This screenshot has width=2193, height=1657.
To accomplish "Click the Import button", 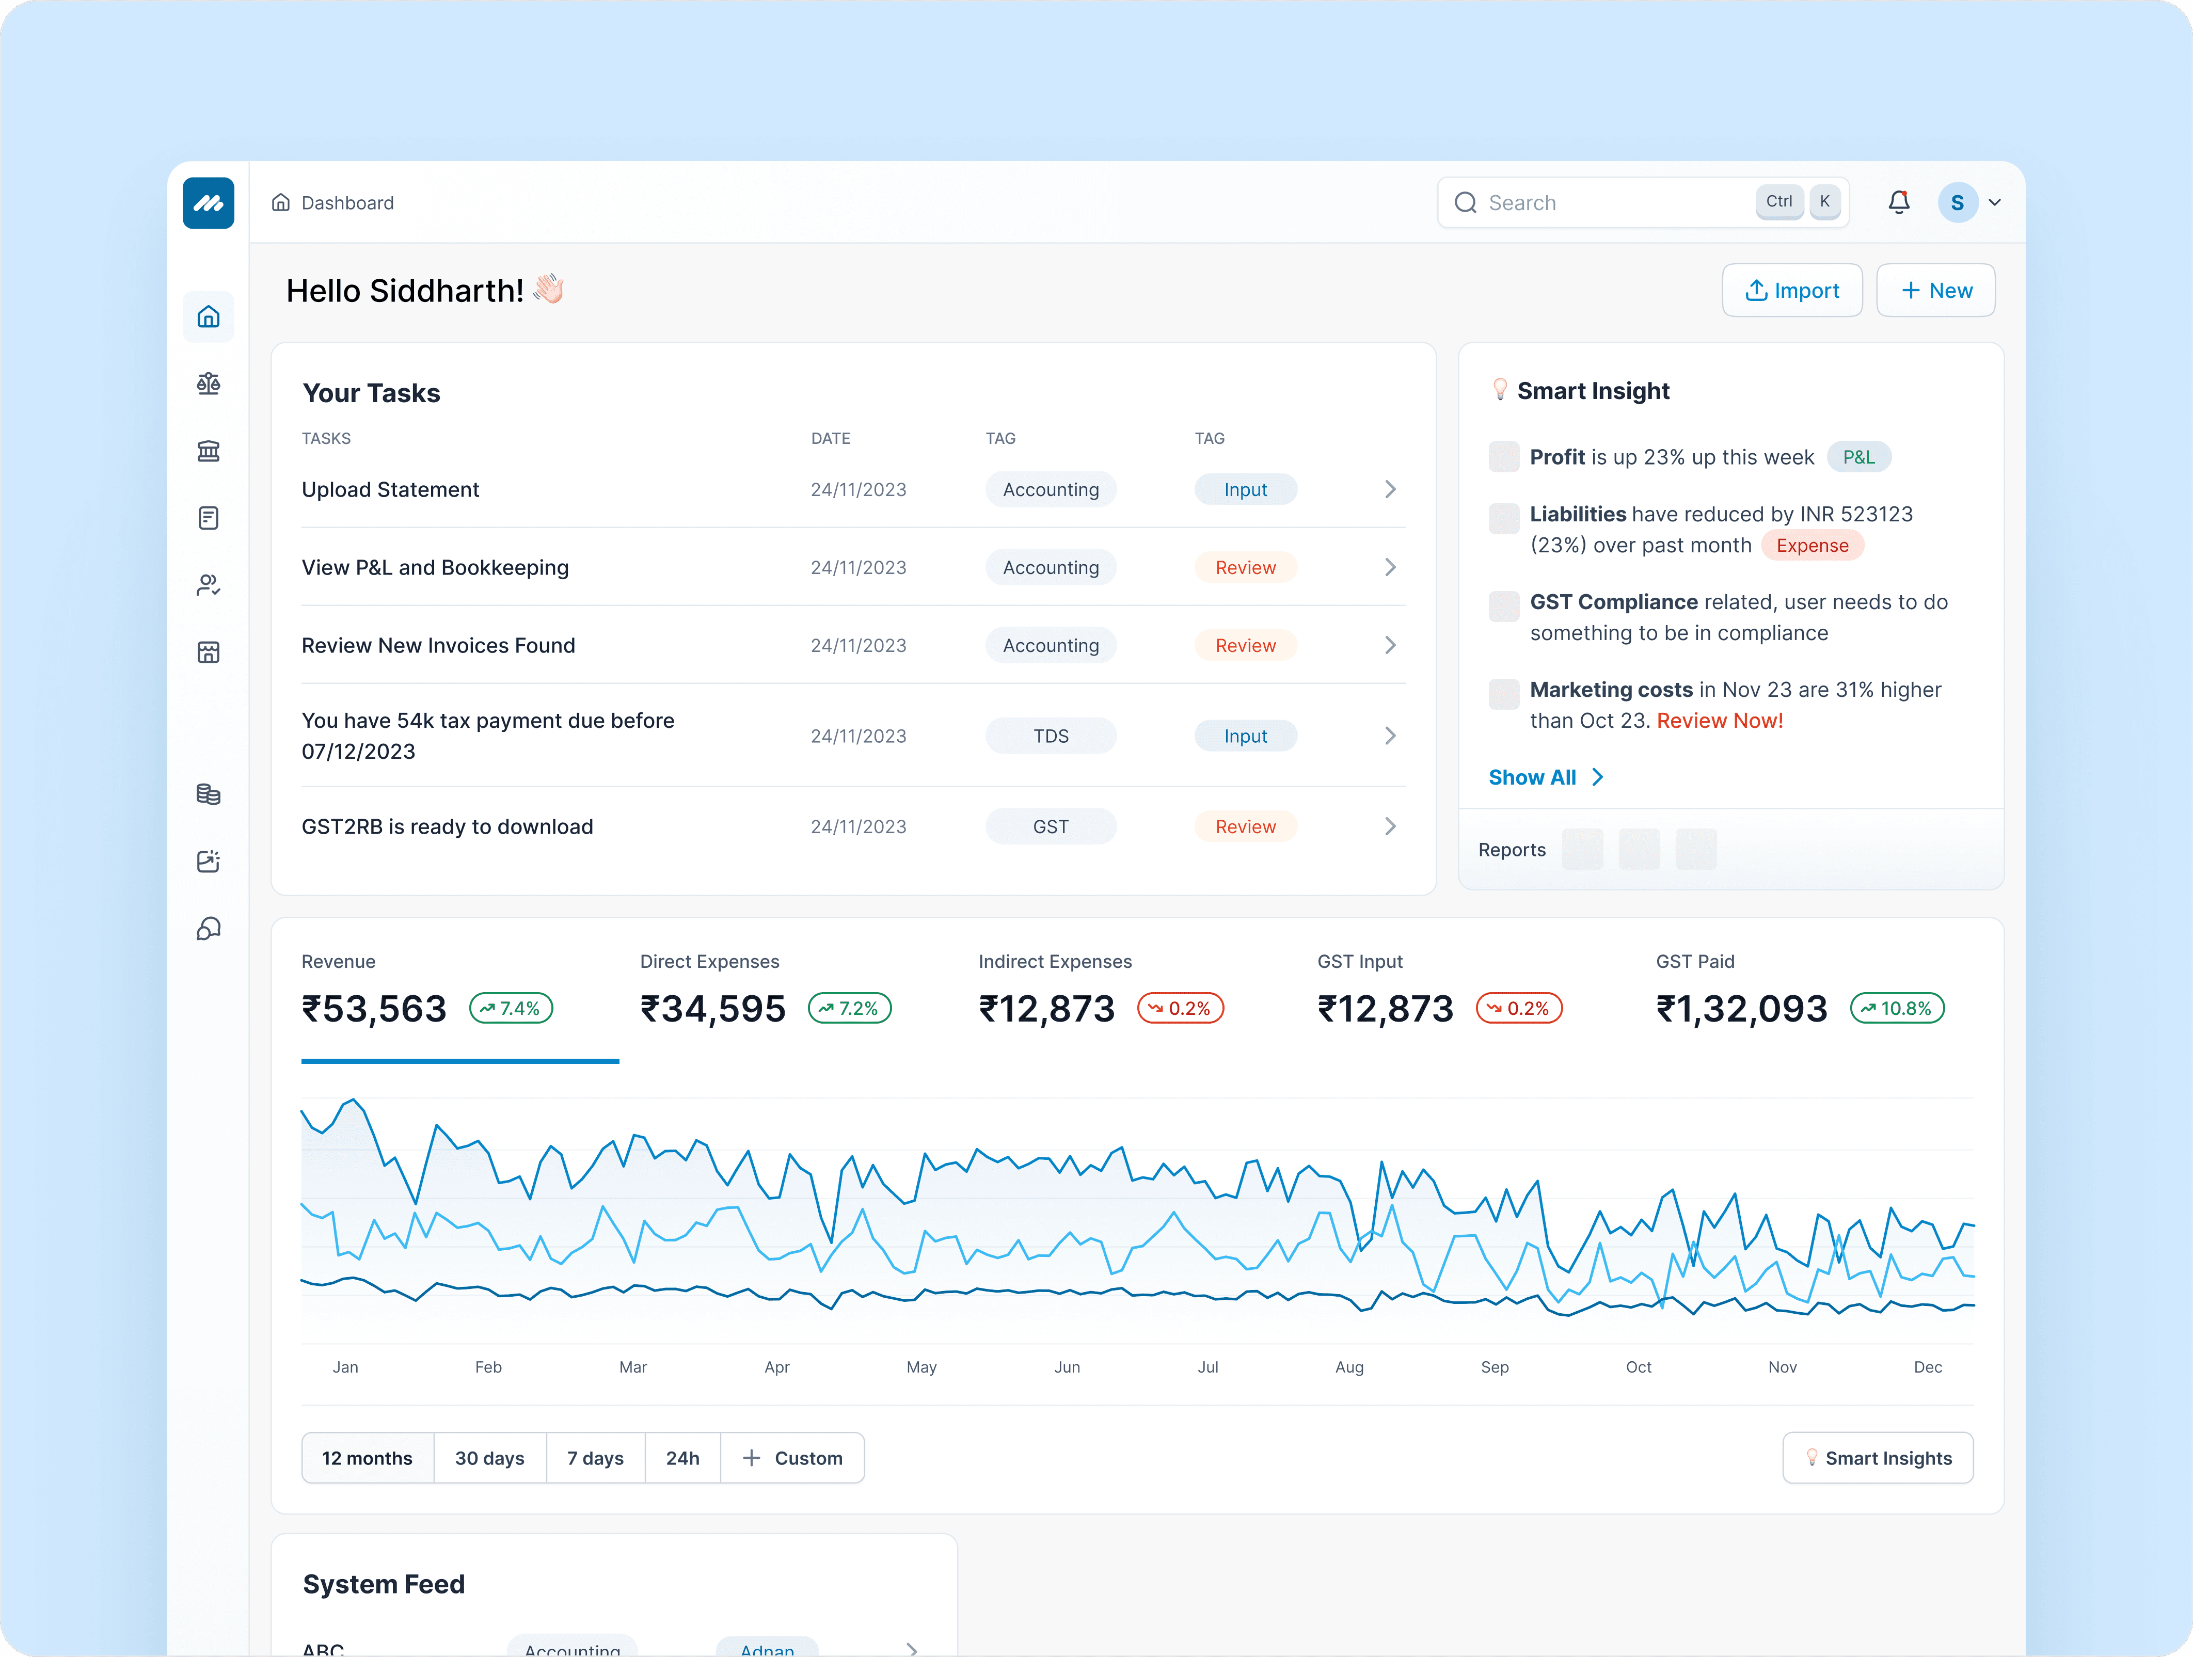I will (x=1791, y=291).
